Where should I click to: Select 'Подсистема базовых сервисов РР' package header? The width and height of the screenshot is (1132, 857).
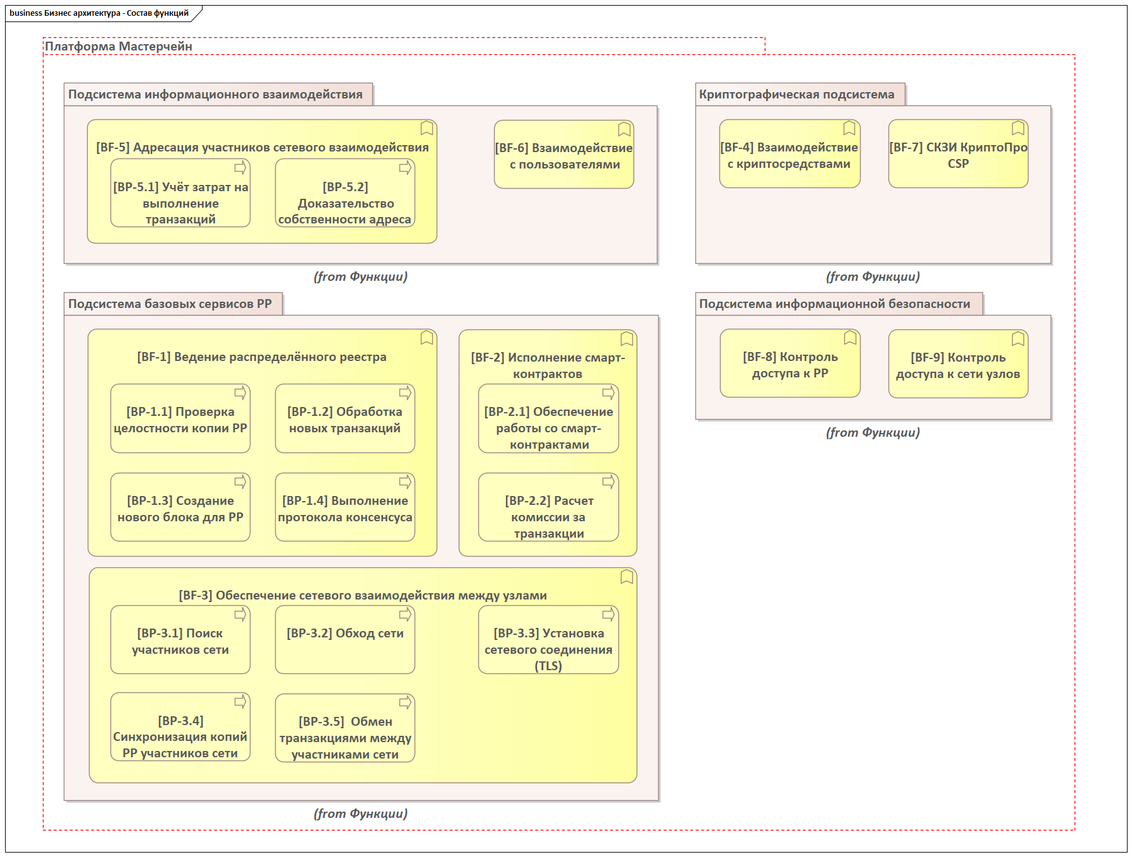pyautogui.click(x=170, y=304)
